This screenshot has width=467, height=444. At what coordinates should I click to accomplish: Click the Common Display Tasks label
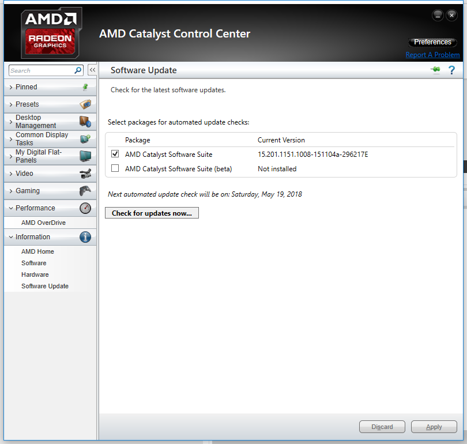(42, 139)
